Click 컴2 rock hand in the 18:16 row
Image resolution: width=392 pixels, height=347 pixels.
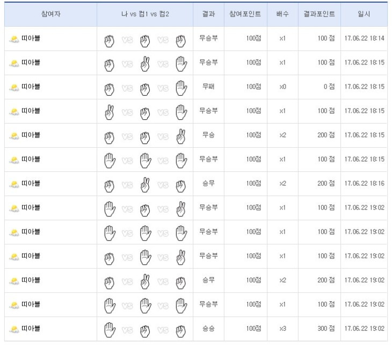click(x=181, y=186)
